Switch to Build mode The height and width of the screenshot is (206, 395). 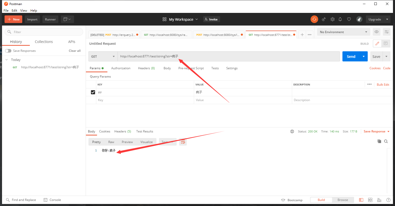(x=321, y=200)
